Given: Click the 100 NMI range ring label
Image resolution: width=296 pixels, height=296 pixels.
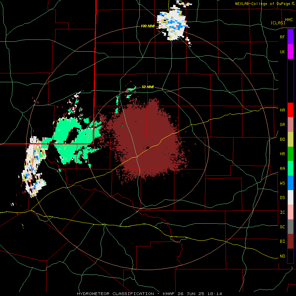Looking at the screenshot, I should (x=147, y=26).
